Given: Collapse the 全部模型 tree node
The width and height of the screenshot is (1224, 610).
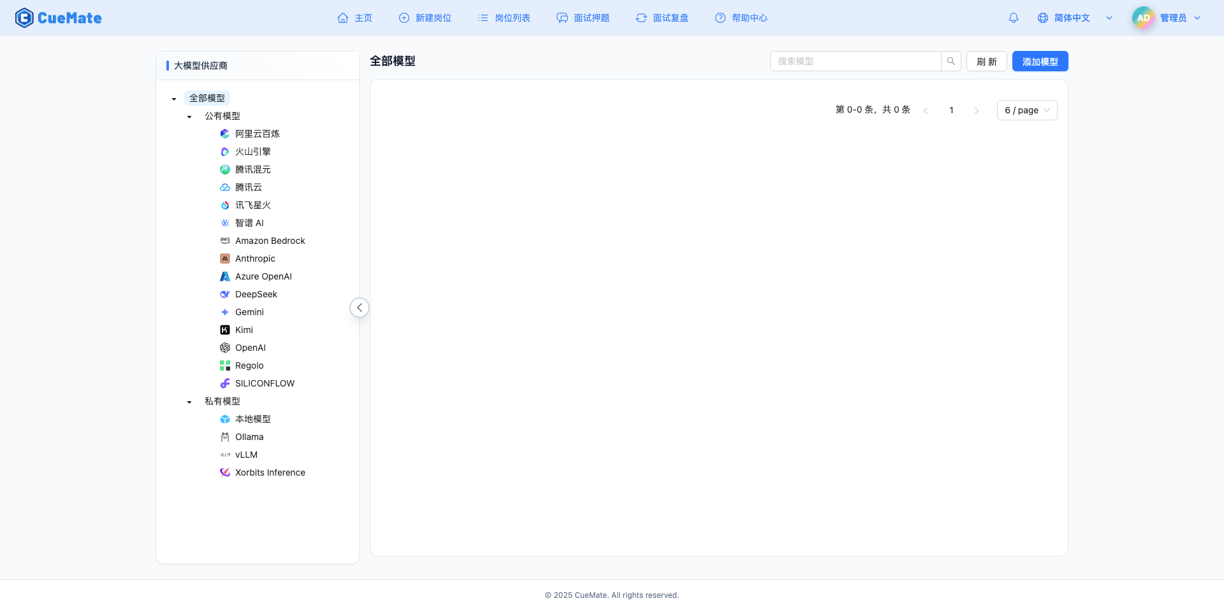Looking at the screenshot, I should tap(173, 99).
